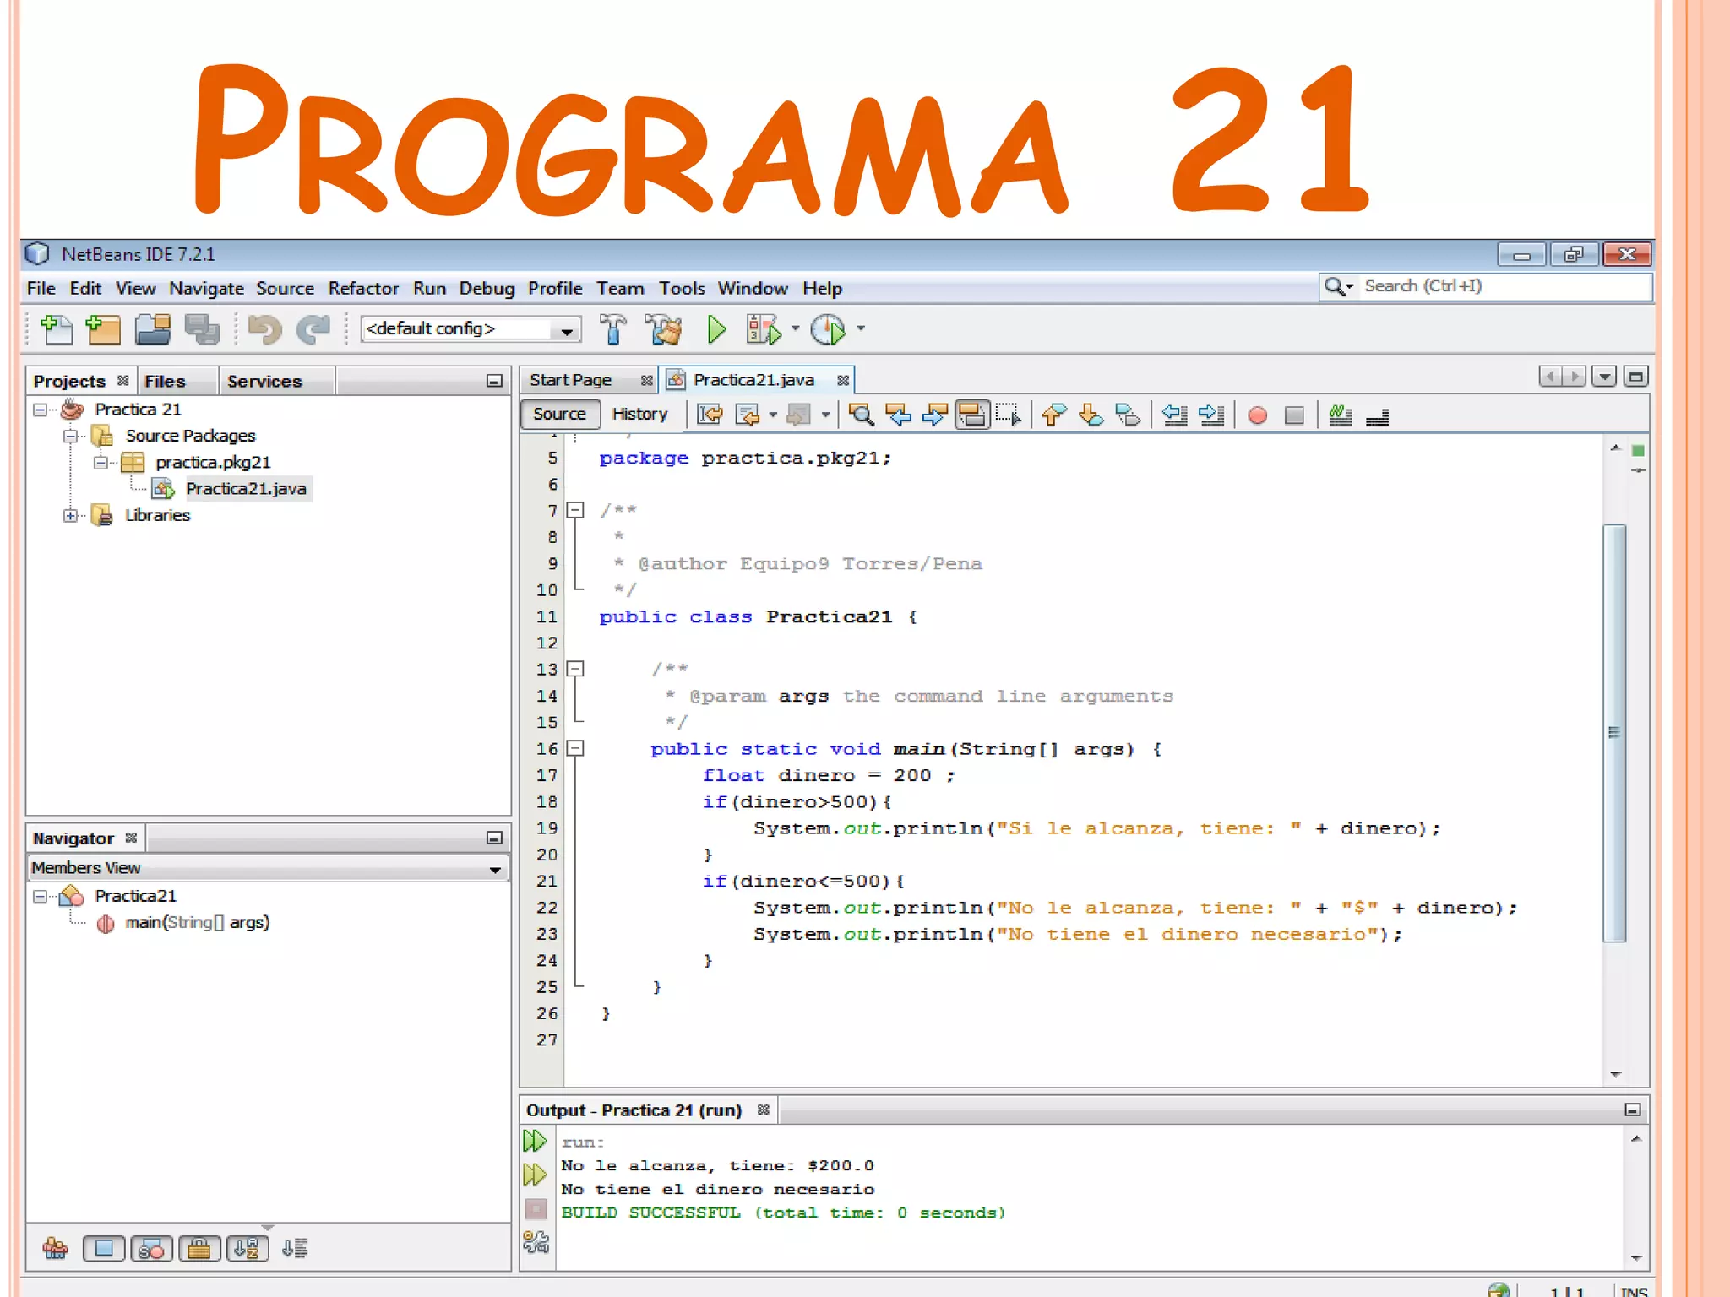This screenshot has height=1297, width=1730.
Task: Open the File menu
Action: (x=41, y=289)
